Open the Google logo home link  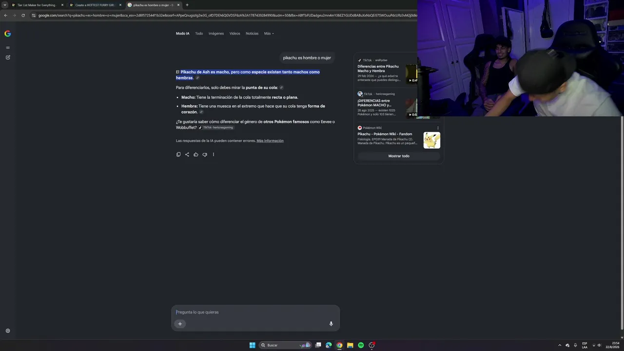coord(7,34)
